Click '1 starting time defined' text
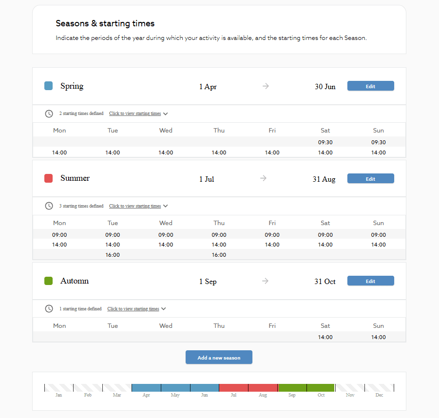Screen dimensions: 439x418 tap(80, 308)
